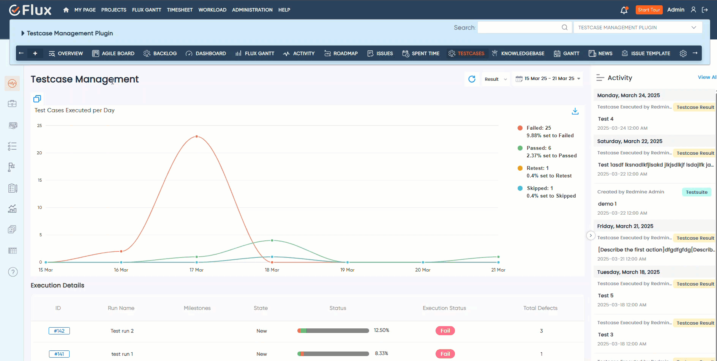Open the ADMINISTRATION menu
This screenshot has height=361, width=717.
click(252, 10)
